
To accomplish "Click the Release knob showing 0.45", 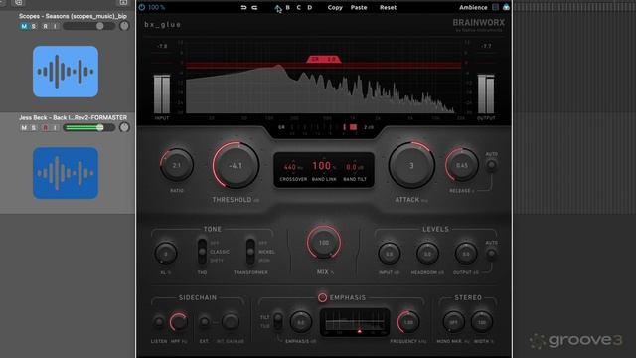I will 461,165.
